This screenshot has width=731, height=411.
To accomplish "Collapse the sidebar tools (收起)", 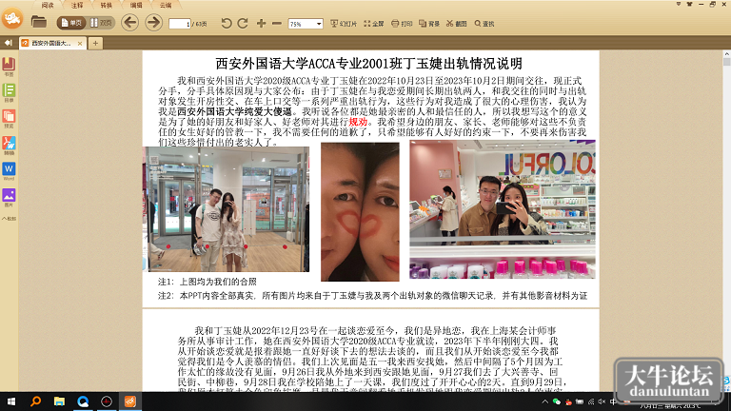I will tap(9, 218).
